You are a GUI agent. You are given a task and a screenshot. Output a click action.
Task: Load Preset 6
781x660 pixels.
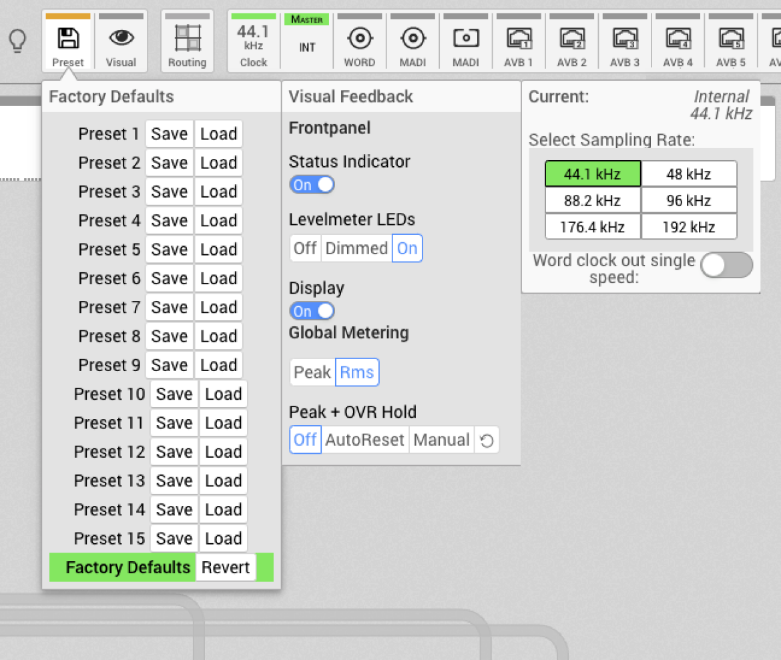(x=218, y=278)
